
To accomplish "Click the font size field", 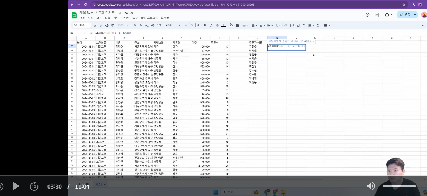I will tap(192, 25).
